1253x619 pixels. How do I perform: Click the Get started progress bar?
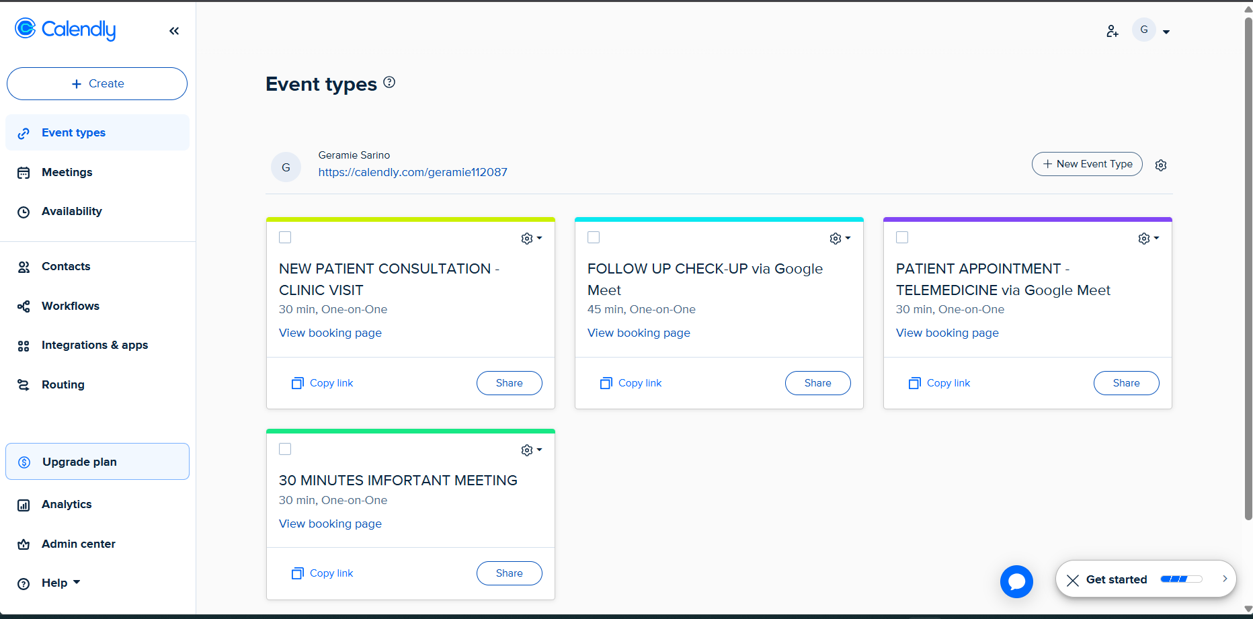[x=1181, y=579]
